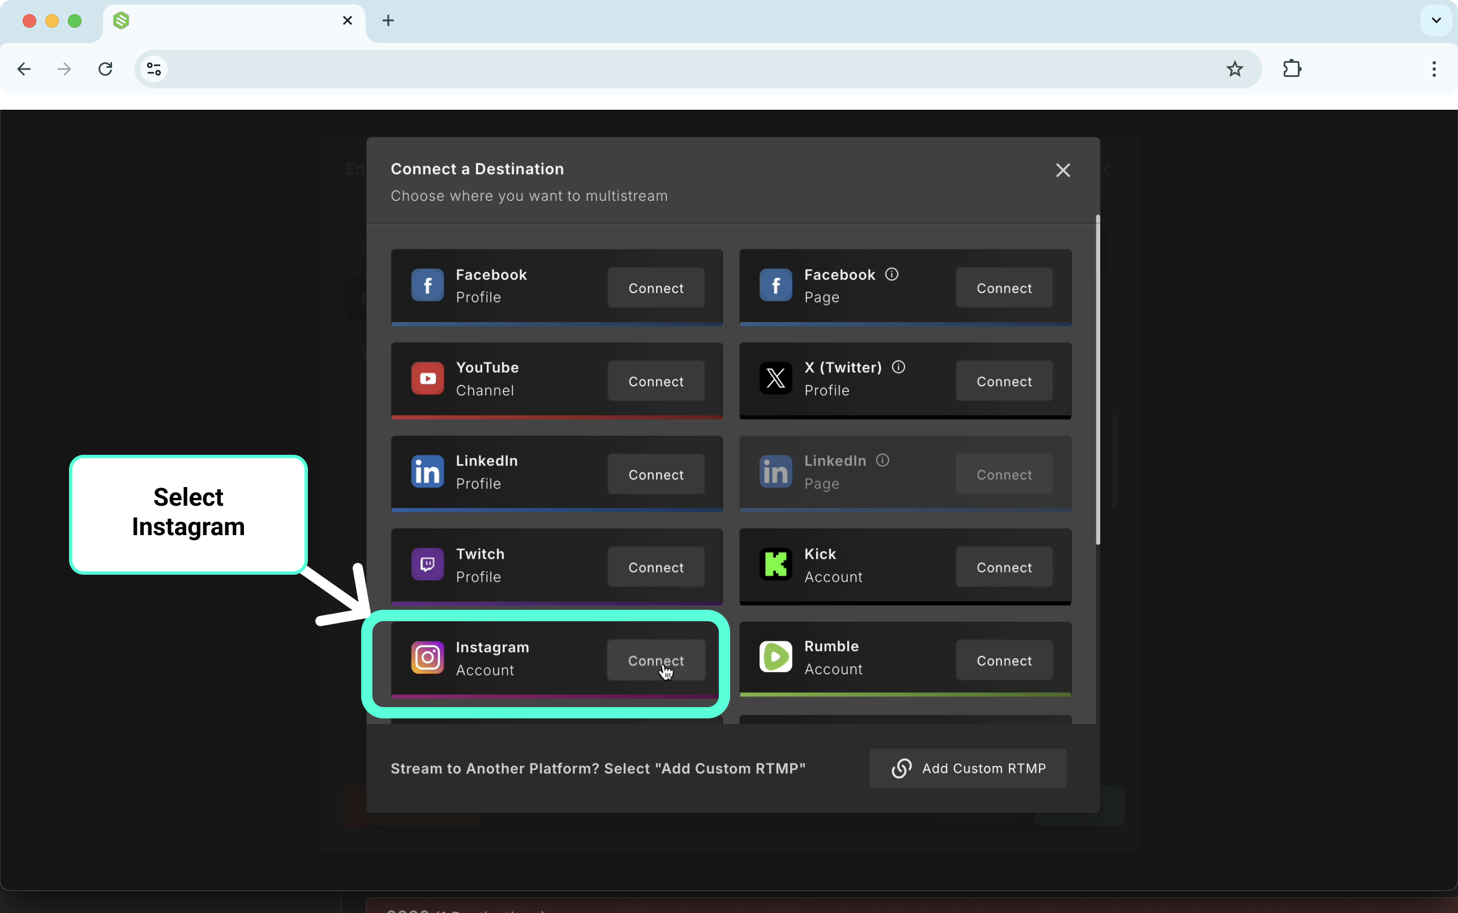The width and height of the screenshot is (1458, 913).
Task: Click the Twitch logo icon
Action: pos(428,565)
